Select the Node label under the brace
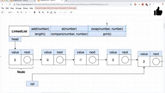This screenshot has width=165, height=93. [21, 72]
